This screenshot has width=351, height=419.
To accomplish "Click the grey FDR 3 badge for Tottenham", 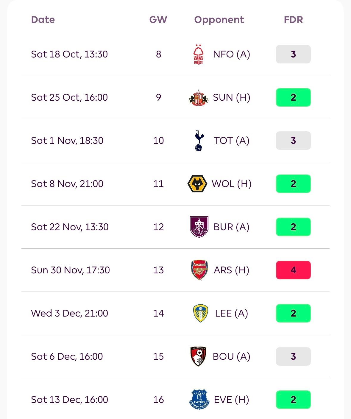I will (x=293, y=141).
